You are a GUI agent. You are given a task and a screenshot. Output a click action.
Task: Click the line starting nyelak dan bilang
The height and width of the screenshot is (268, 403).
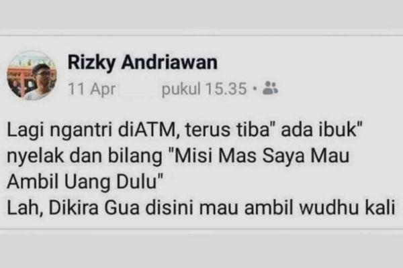[178, 156]
